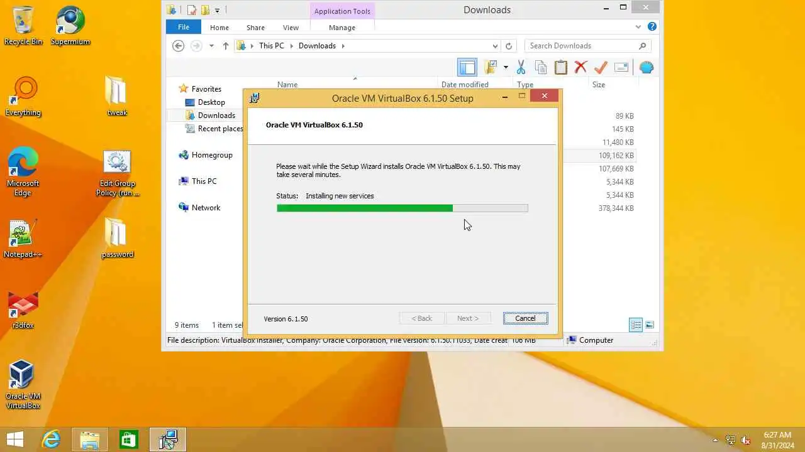The height and width of the screenshot is (452, 805).
Task: Refresh the Downloads folder
Action: click(509, 46)
